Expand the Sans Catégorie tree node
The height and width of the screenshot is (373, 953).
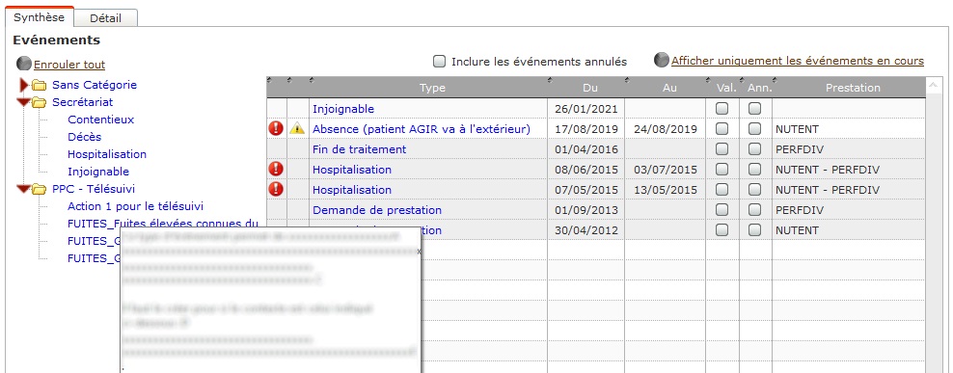(x=24, y=85)
